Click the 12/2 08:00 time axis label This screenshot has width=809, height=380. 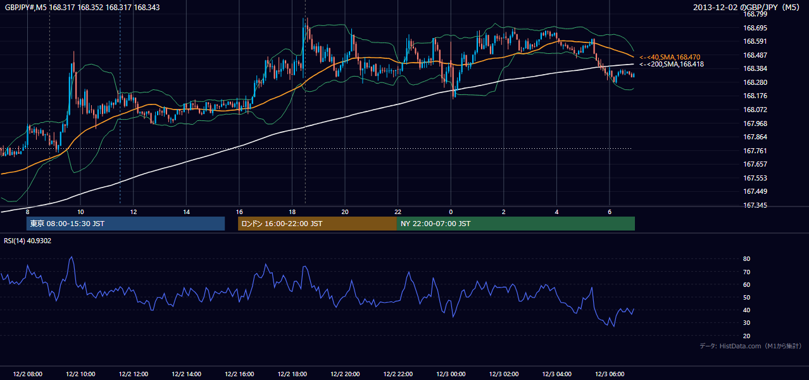point(27,374)
